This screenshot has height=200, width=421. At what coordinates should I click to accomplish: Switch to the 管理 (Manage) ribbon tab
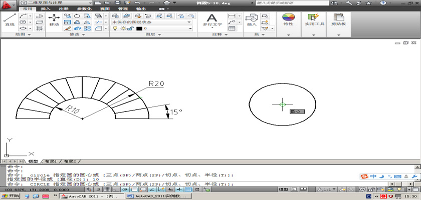122,9
